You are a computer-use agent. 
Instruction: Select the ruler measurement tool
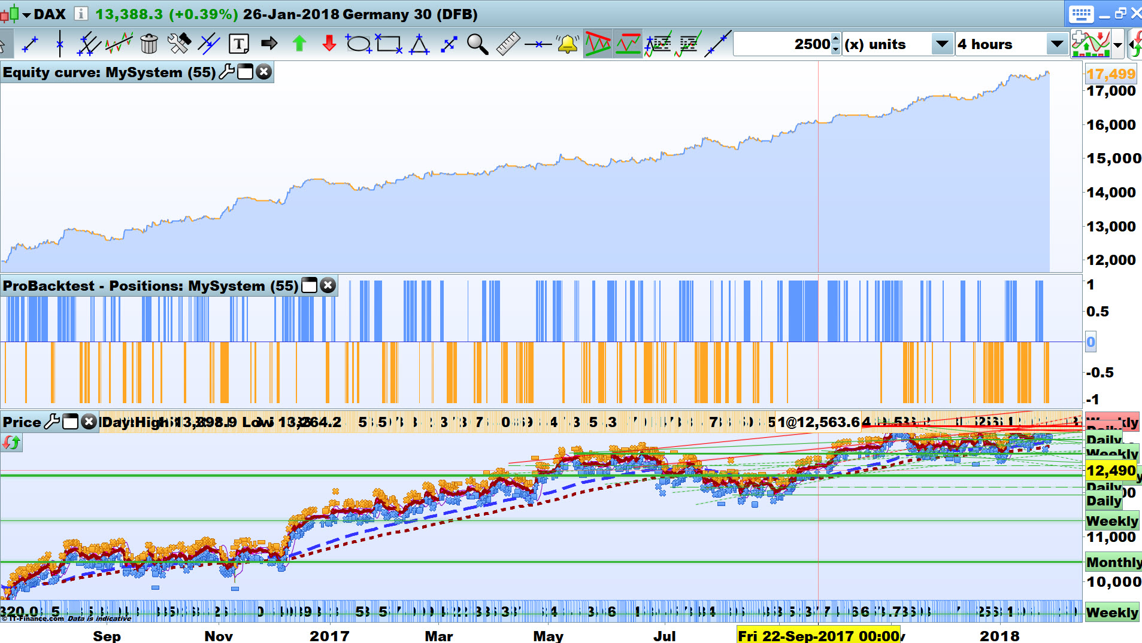(508, 44)
